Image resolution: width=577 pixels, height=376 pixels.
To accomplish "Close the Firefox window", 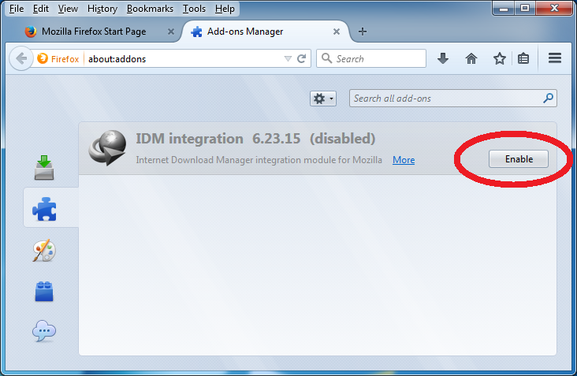I will pos(554,8).
